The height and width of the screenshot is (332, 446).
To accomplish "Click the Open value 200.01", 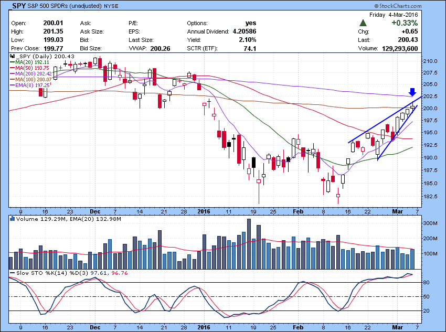I will [x=53, y=23].
